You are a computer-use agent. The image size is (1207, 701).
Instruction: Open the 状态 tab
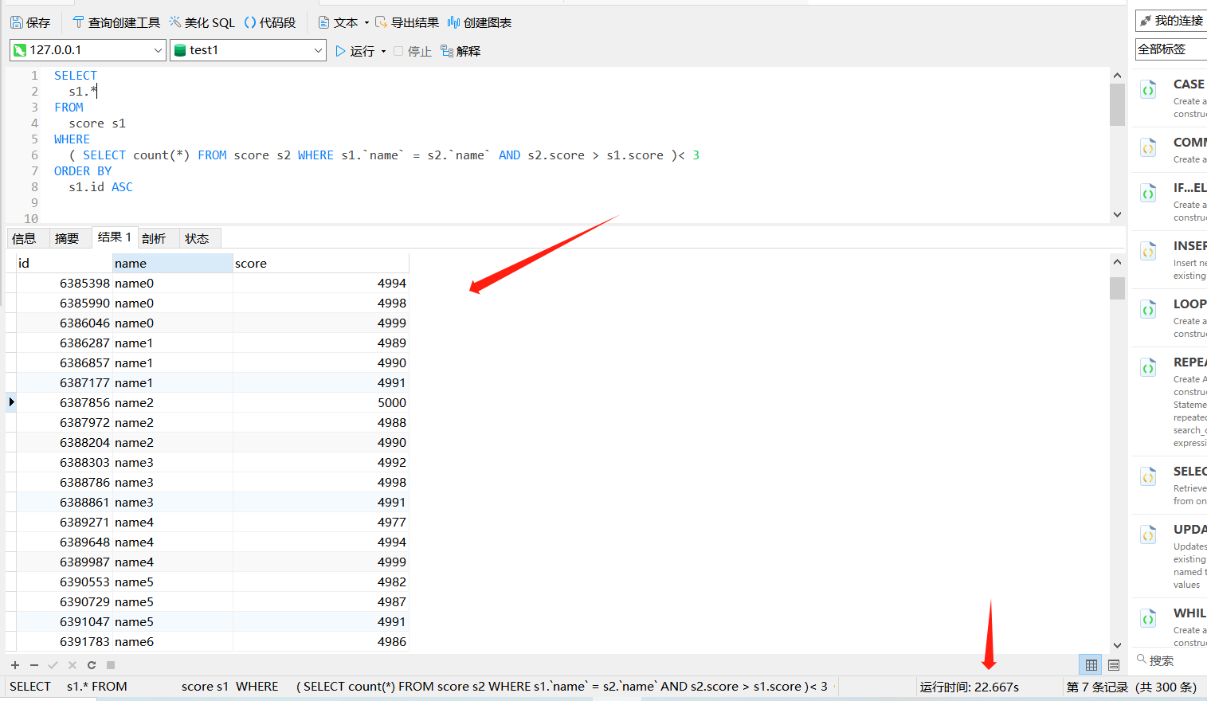pyautogui.click(x=197, y=238)
